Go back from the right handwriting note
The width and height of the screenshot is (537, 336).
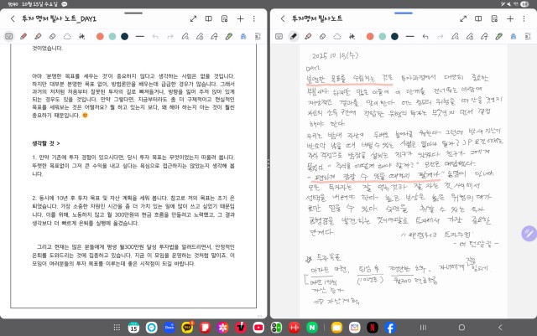click(x=283, y=18)
